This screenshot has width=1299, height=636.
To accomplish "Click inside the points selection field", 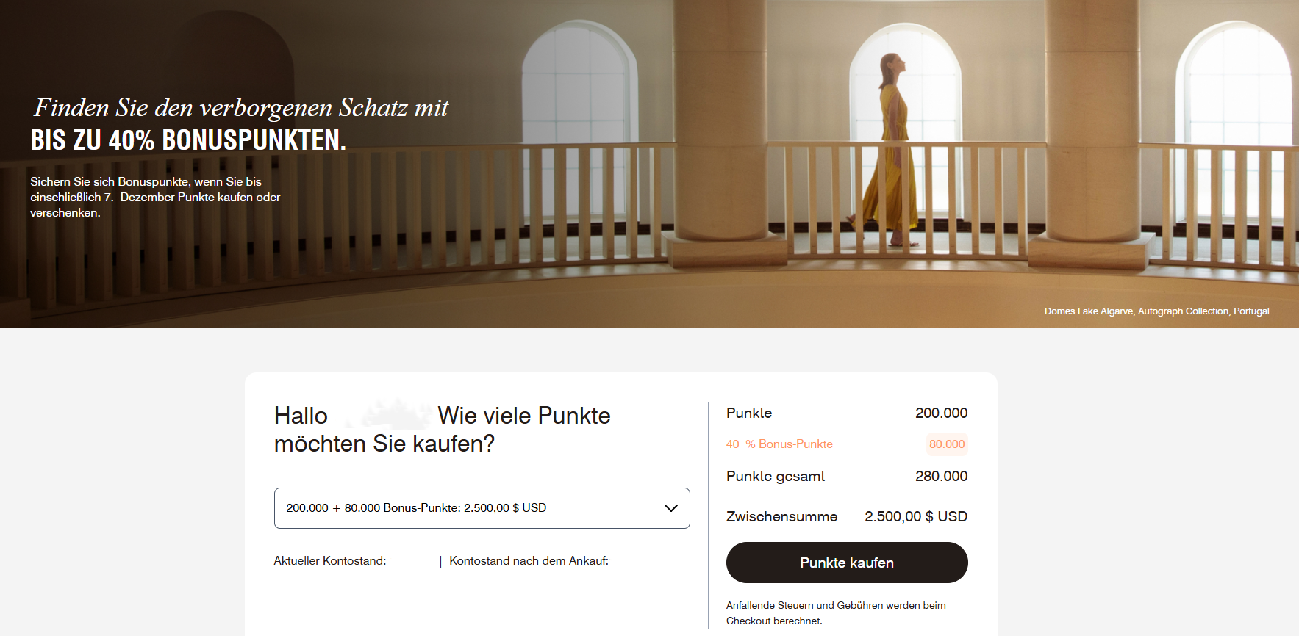I will coord(482,507).
